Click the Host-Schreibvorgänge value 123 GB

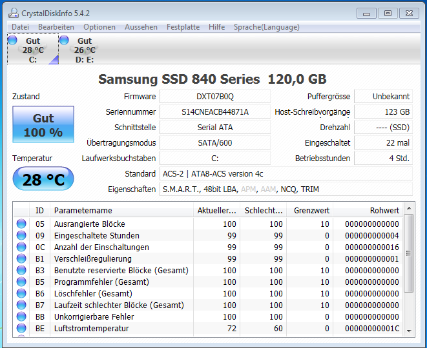(383, 112)
